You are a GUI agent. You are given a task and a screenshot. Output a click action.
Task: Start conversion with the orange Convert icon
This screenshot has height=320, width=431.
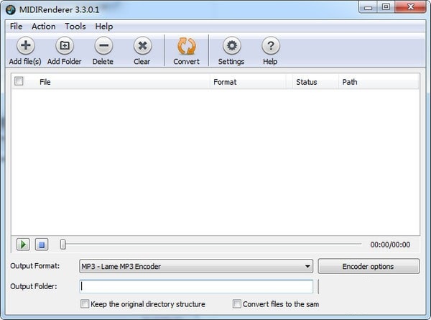[x=186, y=46]
